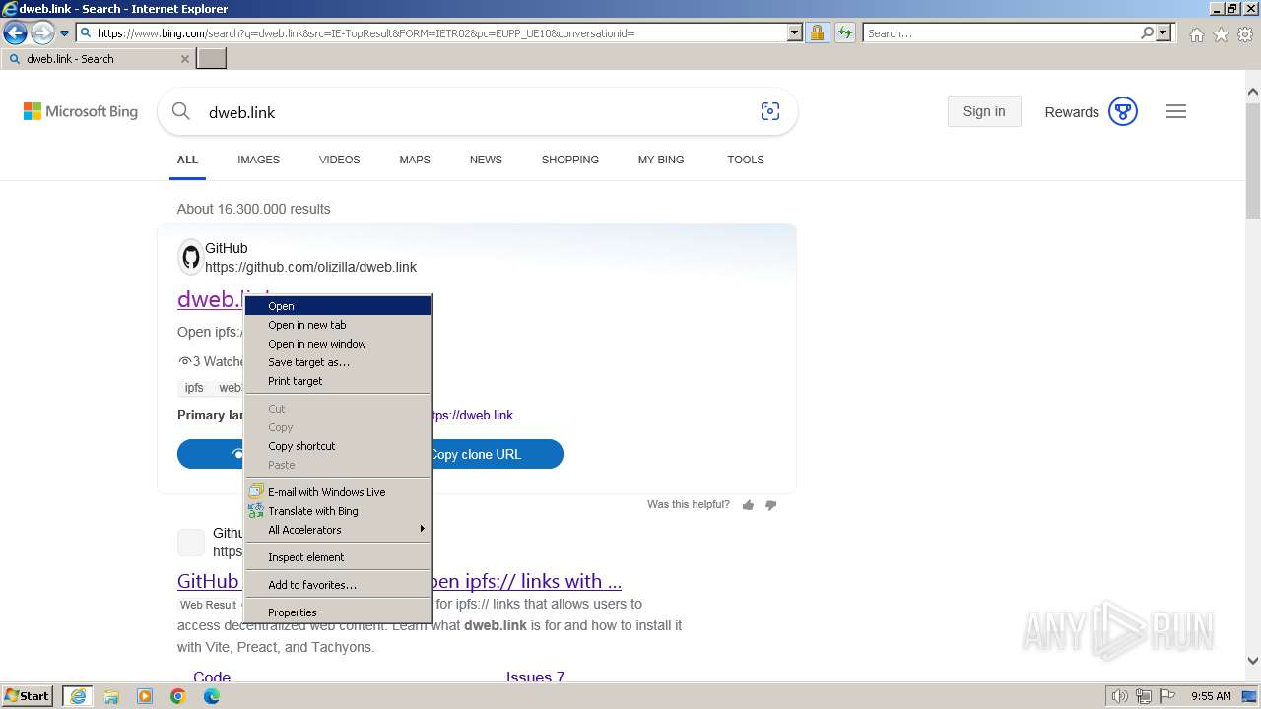Open the Chrome taskbar icon

(x=178, y=696)
